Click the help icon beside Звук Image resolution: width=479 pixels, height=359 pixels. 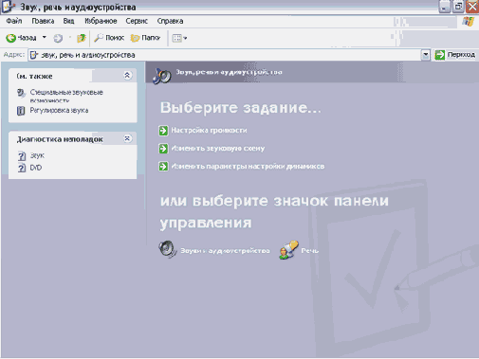tap(22, 156)
